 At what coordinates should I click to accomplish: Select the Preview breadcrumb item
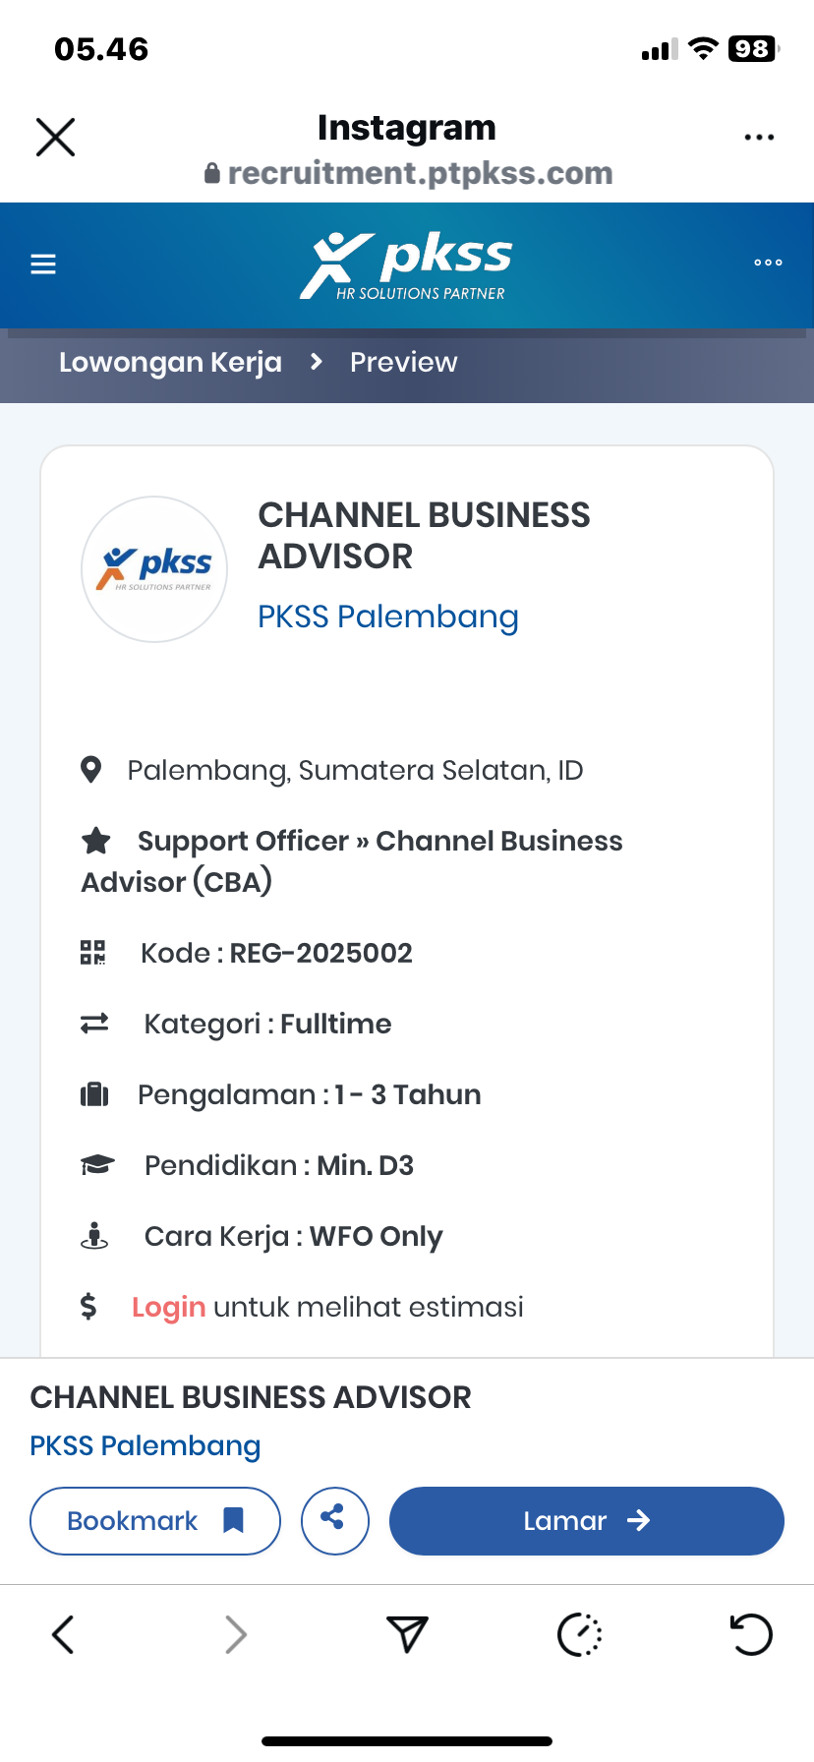(403, 363)
